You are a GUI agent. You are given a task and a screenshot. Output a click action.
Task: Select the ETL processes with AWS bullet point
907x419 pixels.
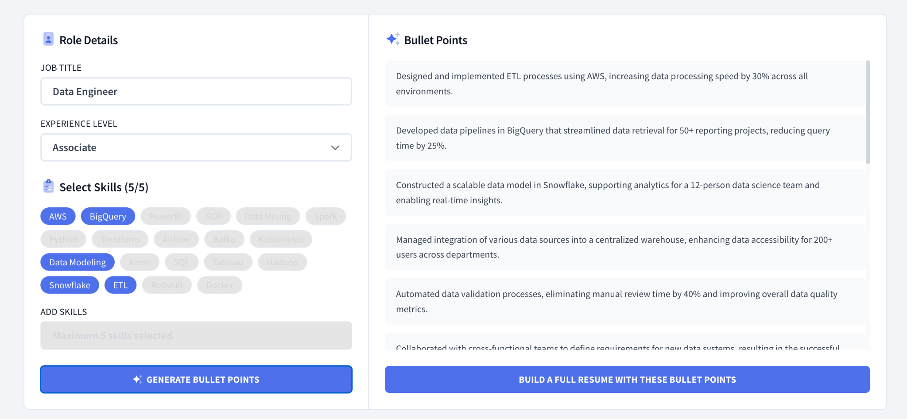(624, 84)
